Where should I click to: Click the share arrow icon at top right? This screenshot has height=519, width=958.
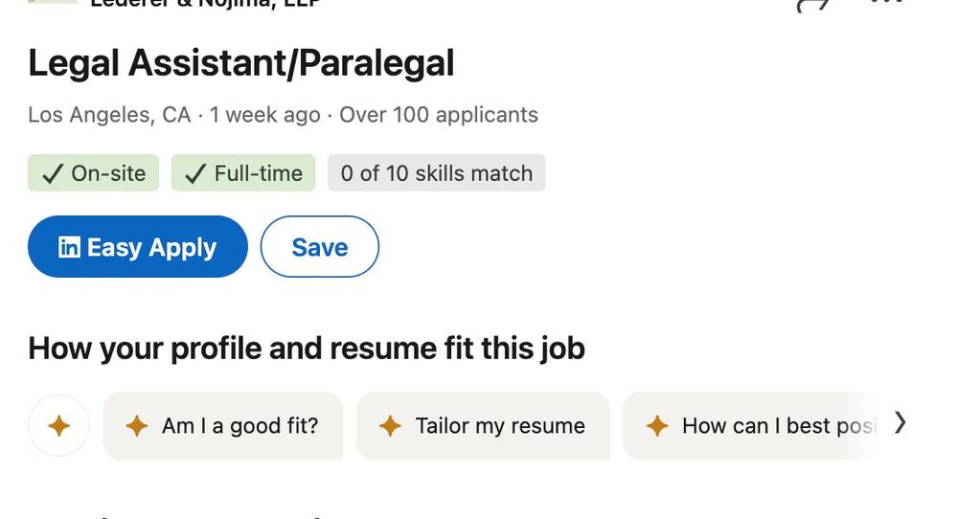pyautogui.click(x=812, y=5)
